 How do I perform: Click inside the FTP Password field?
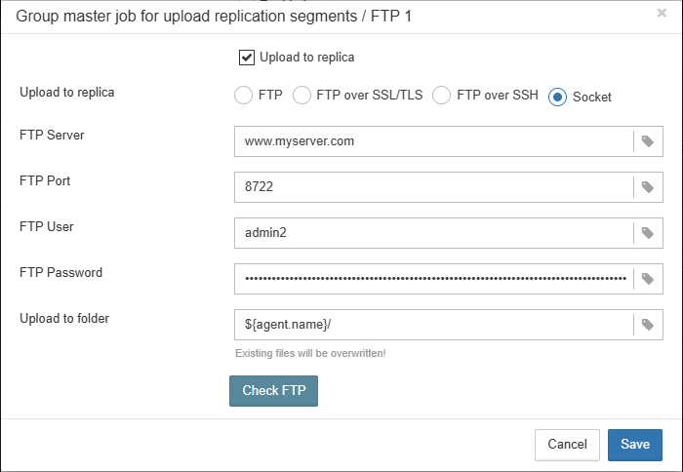(x=434, y=279)
